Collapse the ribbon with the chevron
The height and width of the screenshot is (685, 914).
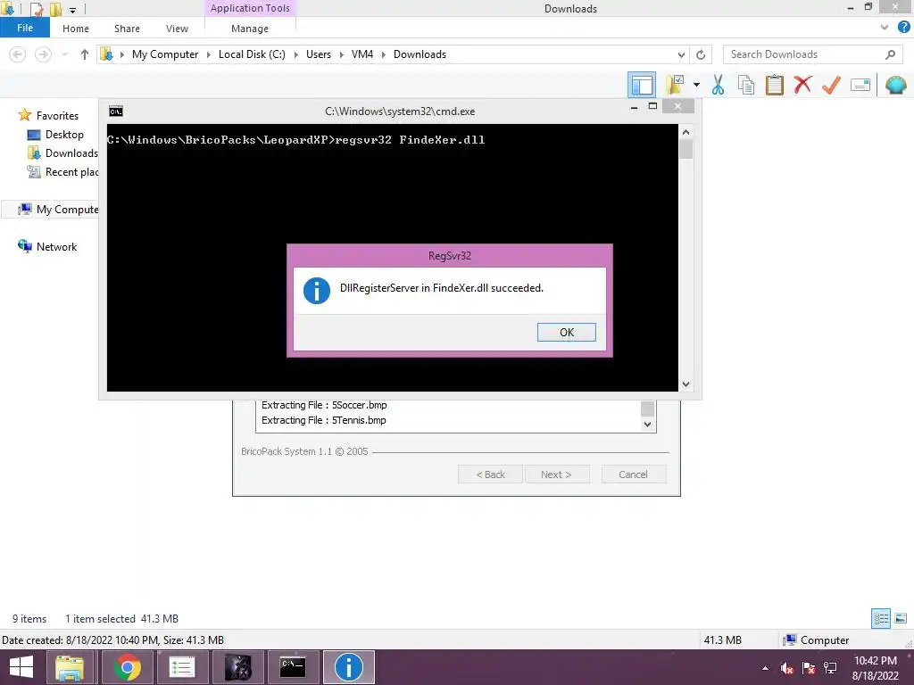click(885, 27)
